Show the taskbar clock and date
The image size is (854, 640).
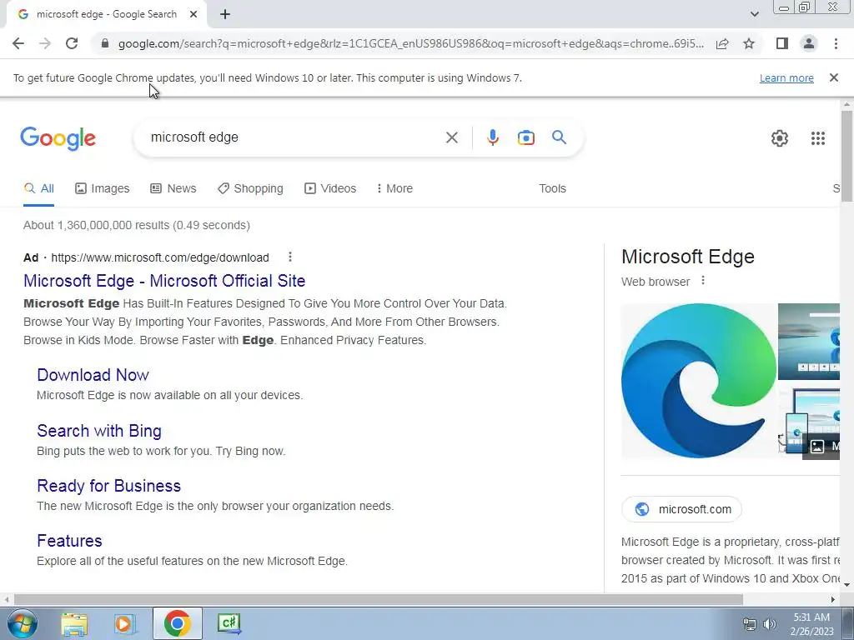[x=811, y=624]
